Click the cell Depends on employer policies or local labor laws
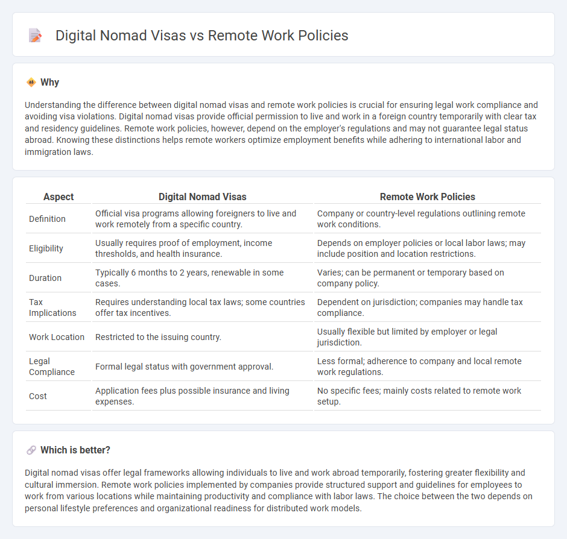 [x=428, y=248]
